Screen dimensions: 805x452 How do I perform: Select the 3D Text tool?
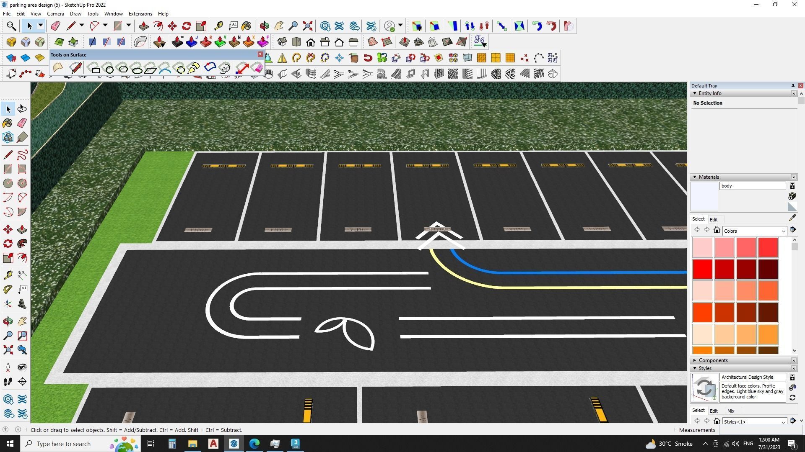(x=22, y=304)
